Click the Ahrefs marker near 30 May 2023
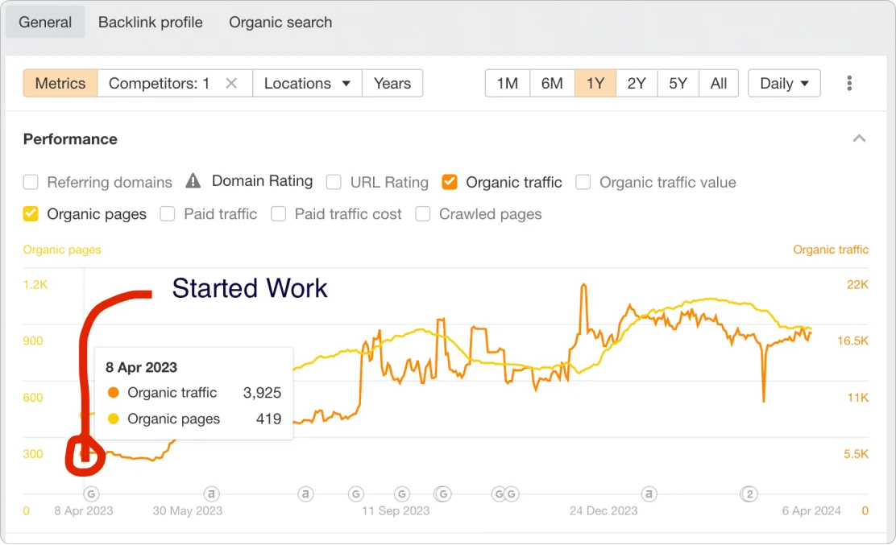896x545 pixels. [211, 494]
